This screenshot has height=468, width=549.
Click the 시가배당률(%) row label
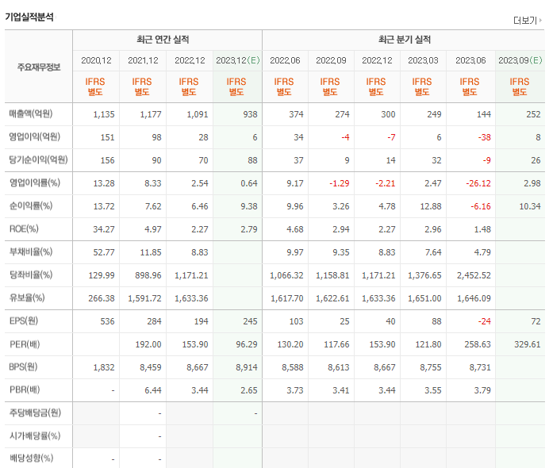coord(35,435)
